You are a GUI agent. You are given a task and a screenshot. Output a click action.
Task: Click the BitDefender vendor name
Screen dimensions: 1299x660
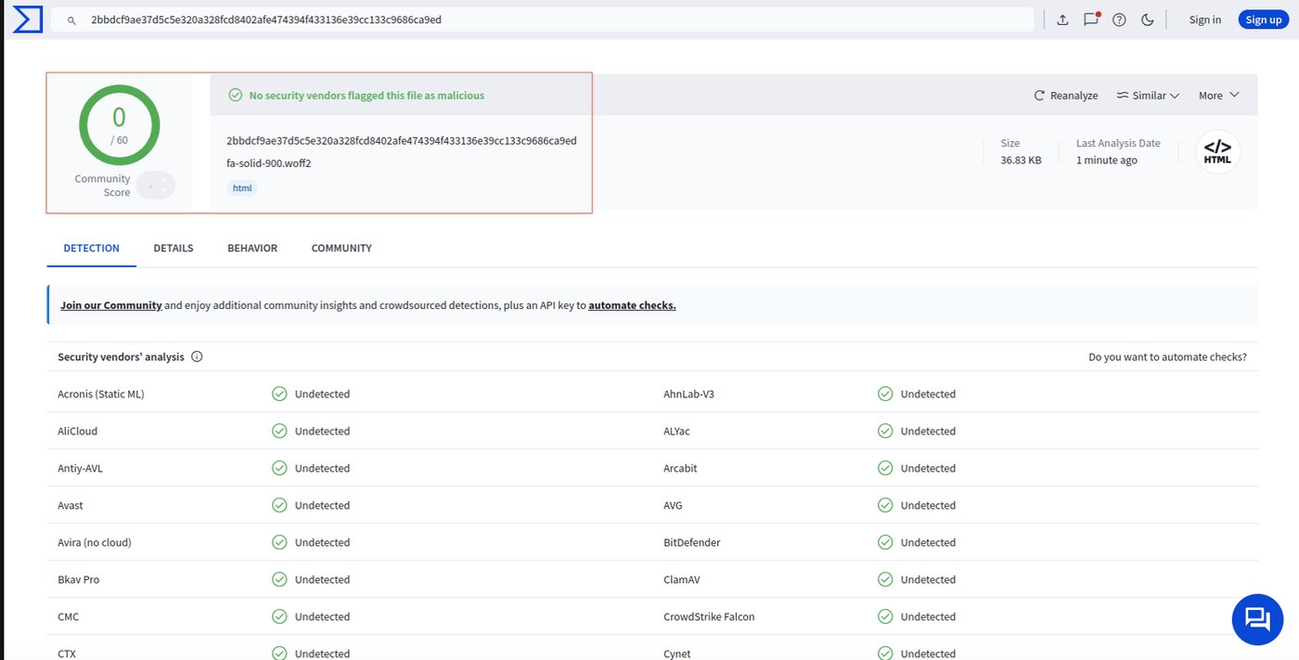click(692, 543)
